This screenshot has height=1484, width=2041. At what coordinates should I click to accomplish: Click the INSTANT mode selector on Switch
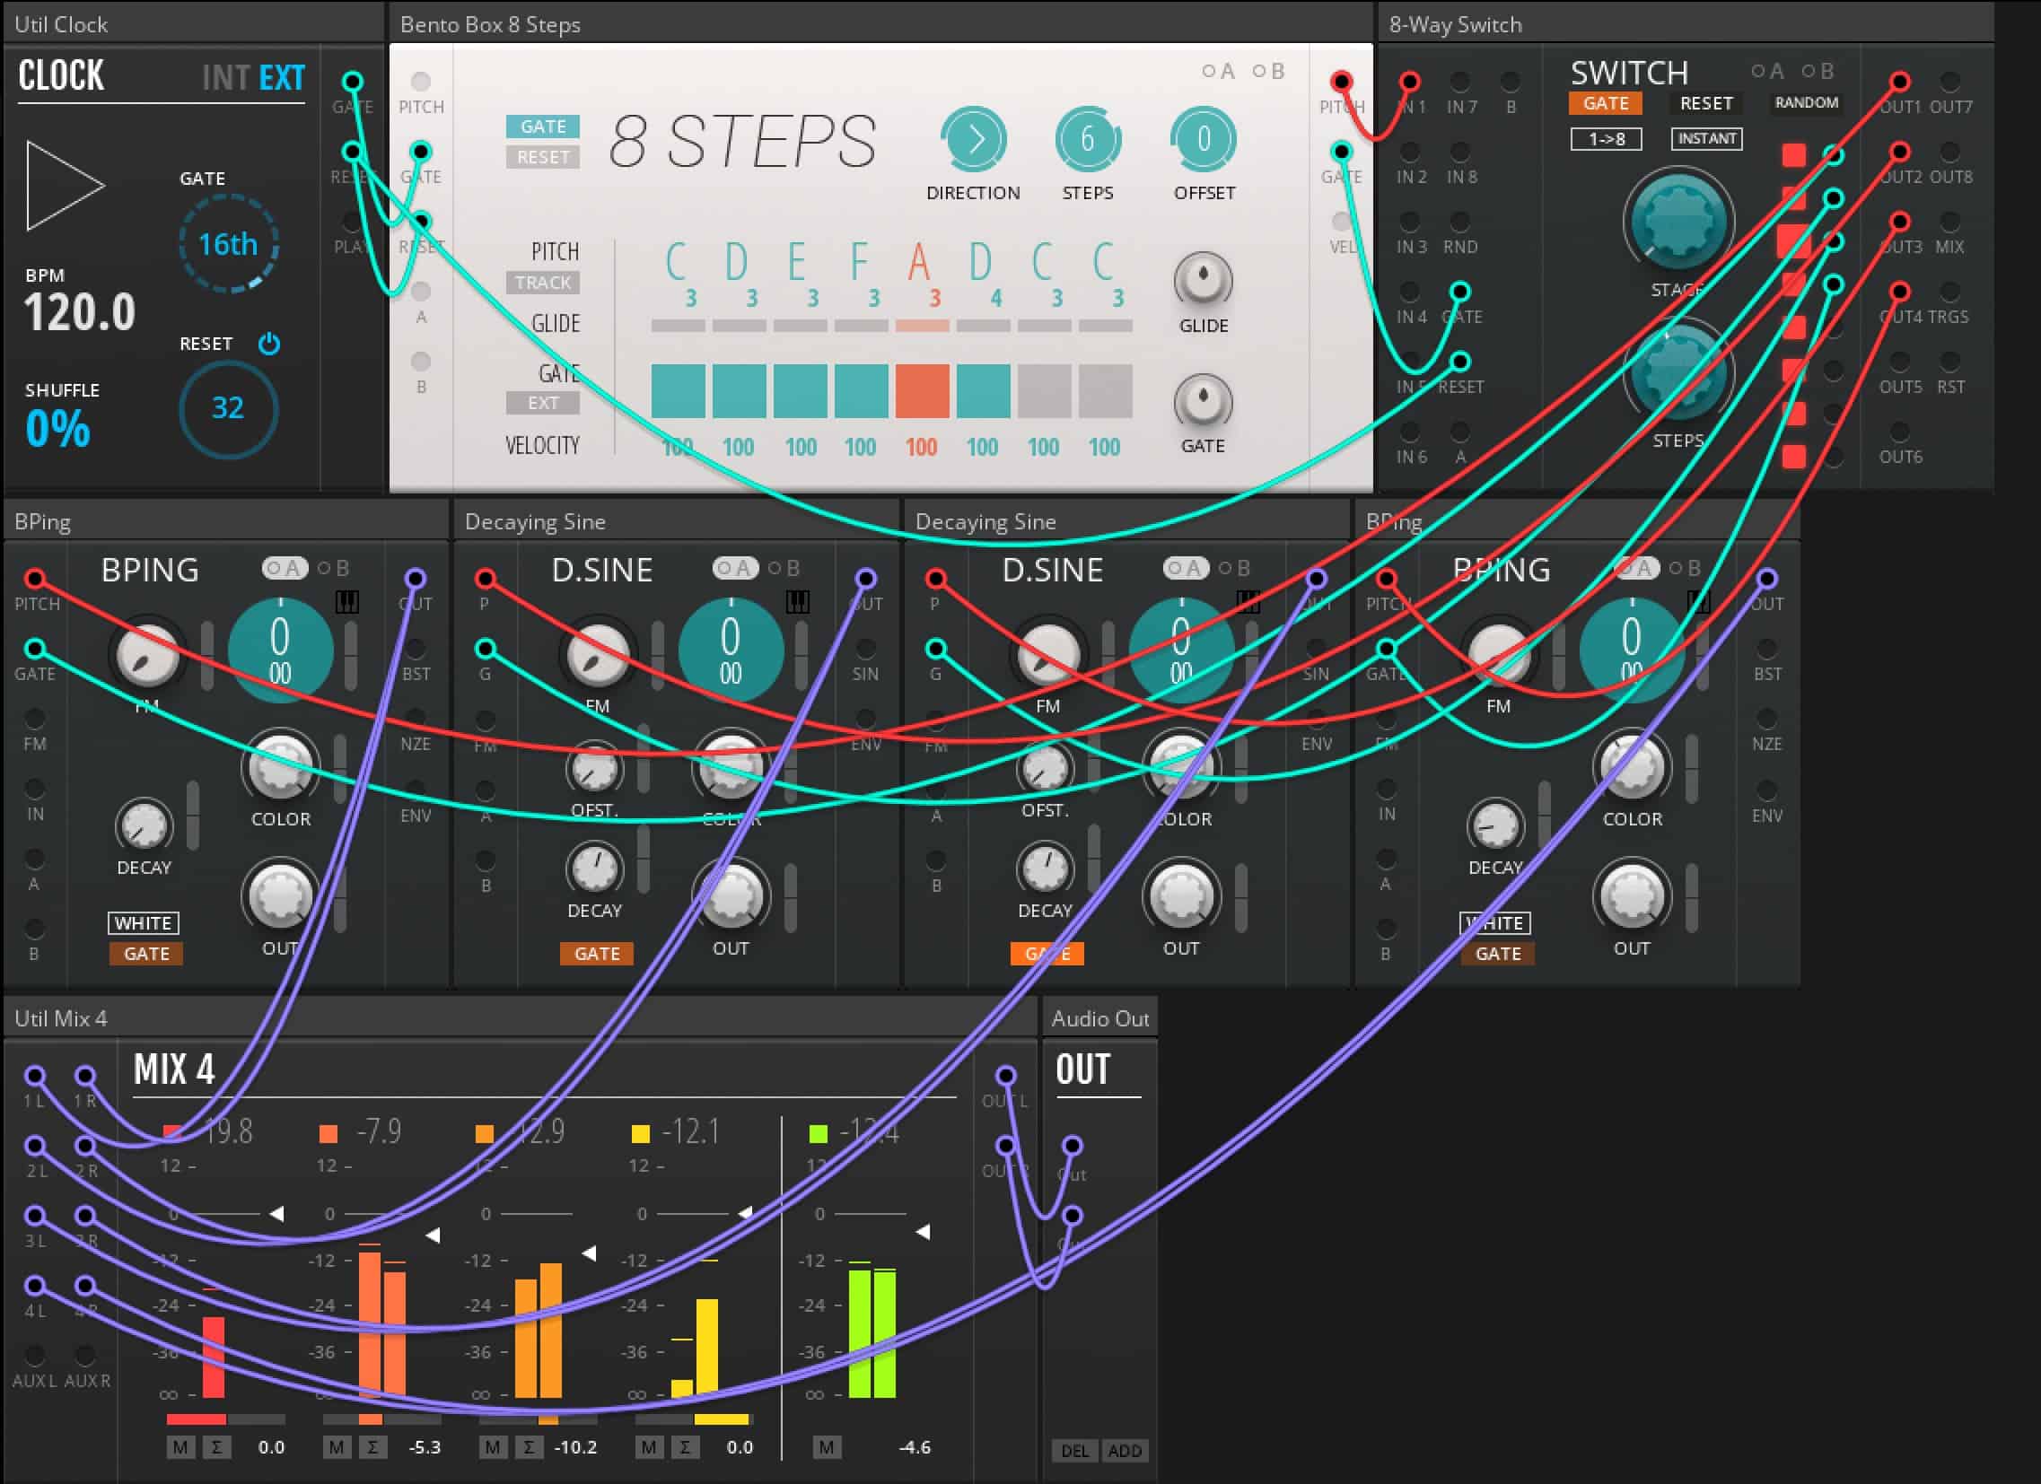[x=1706, y=138]
